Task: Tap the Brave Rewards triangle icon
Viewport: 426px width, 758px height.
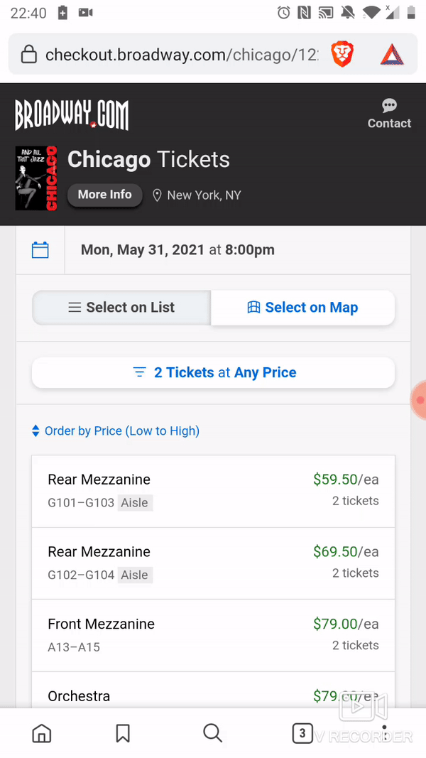Action: click(x=391, y=54)
